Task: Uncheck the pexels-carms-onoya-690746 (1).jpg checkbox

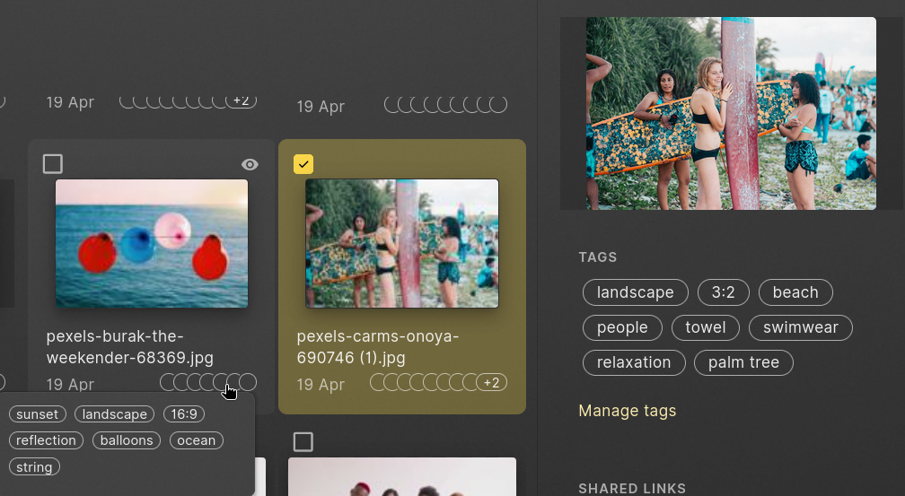Action: coord(303,164)
